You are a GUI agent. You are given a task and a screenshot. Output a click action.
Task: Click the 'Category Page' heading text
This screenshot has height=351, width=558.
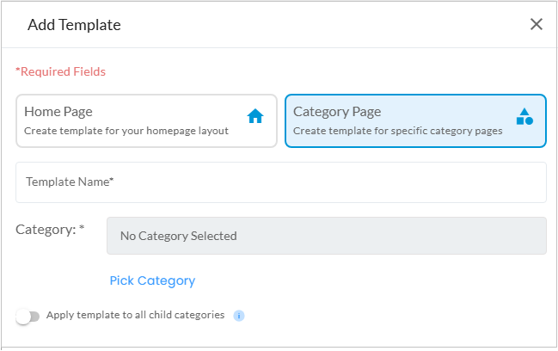click(x=337, y=112)
